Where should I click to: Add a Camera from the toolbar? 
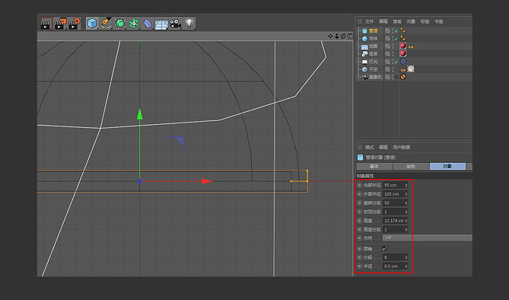click(x=176, y=24)
